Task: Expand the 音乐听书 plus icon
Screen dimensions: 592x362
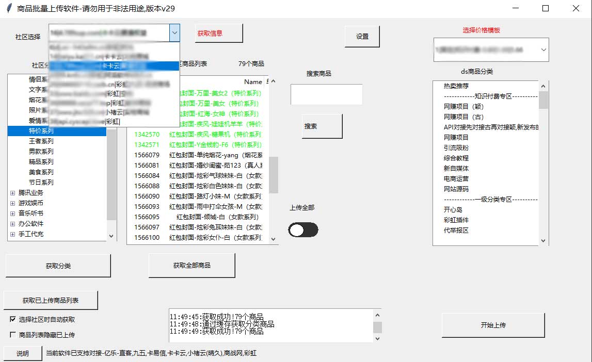Action: (x=12, y=213)
